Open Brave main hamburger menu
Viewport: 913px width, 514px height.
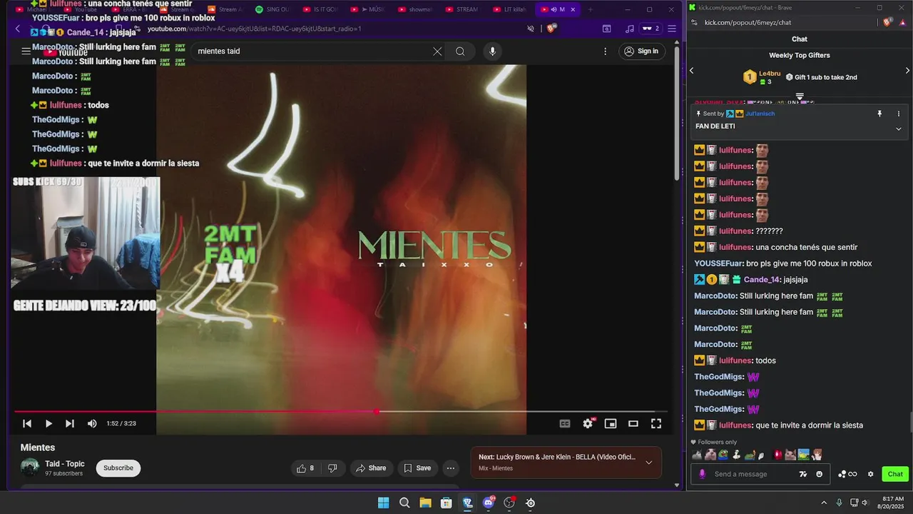671,29
